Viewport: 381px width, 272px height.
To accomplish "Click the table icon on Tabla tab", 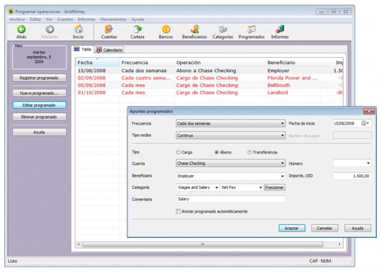I will pos(77,49).
